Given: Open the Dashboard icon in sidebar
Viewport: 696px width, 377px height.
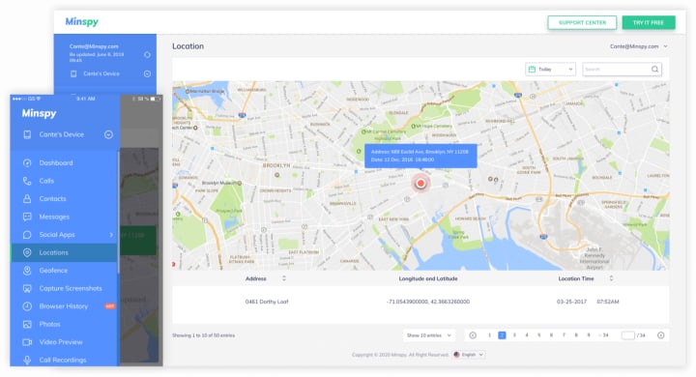Looking at the screenshot, I should (27, 163).
